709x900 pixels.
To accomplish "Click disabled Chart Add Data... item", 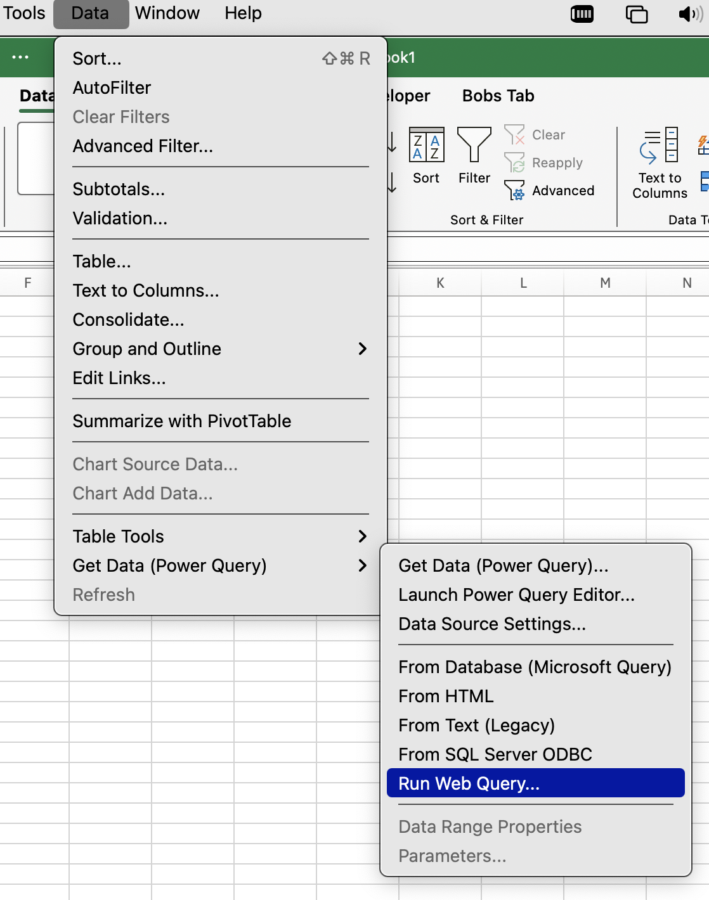I will pos(221,493).
